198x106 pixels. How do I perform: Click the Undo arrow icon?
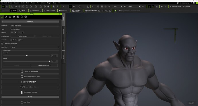click(63, 6)
